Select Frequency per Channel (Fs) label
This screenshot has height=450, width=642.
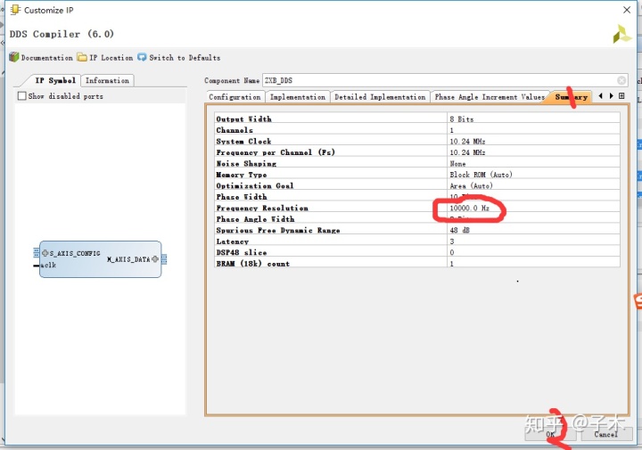click(x=276, y=152)
